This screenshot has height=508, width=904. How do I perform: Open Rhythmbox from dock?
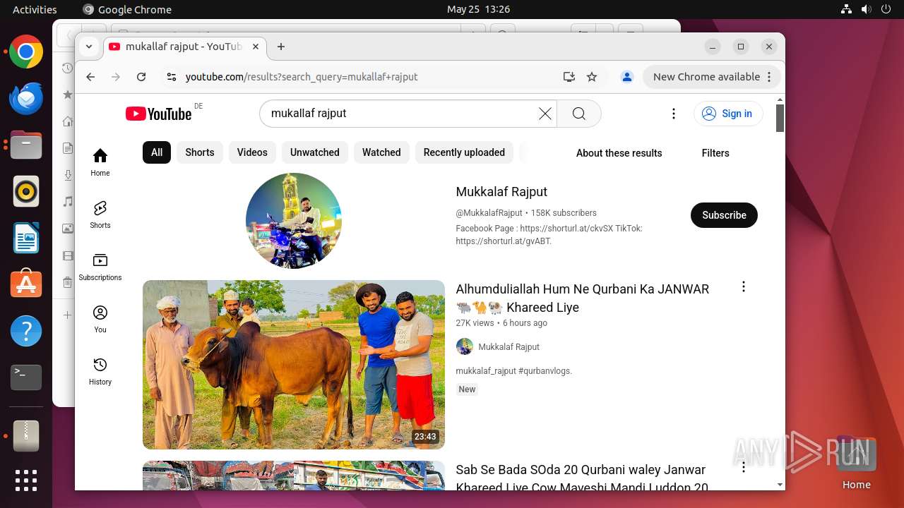coord(26,191)
